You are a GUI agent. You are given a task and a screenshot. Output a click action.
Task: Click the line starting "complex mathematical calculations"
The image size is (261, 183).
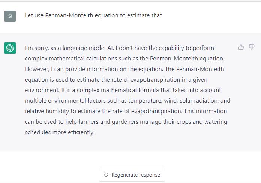(124, 59)
